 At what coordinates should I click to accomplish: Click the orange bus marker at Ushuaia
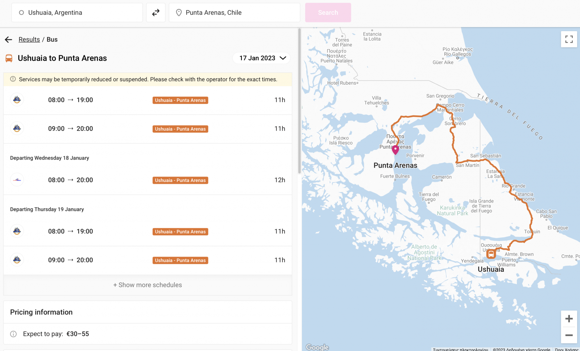tap(491, 254)
